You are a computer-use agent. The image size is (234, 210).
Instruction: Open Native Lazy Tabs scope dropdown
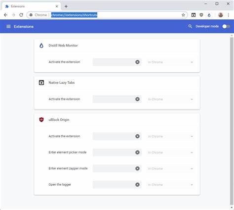coord(170,99)
